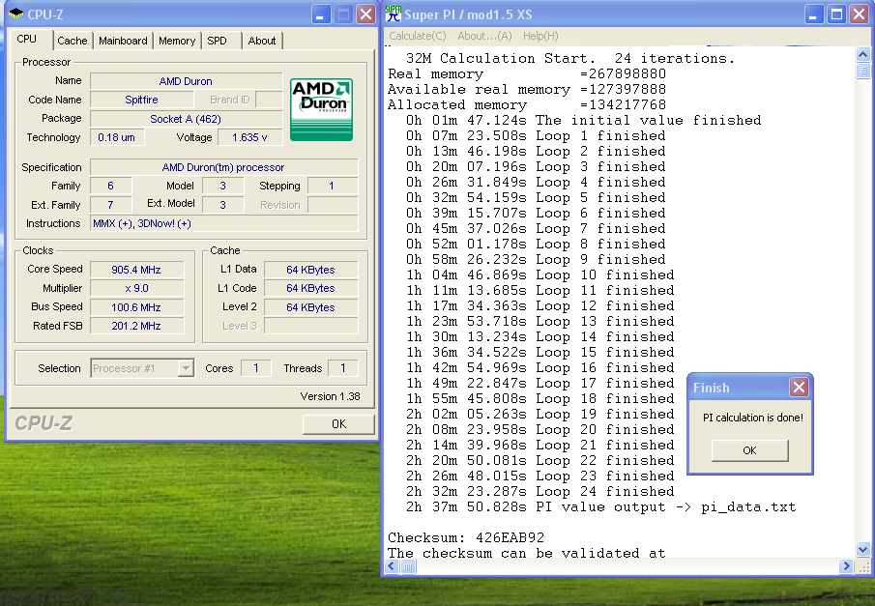This screenshot has width=875, height=606.
Task: Click OK button in CPU-Z window
Action: click(338, 424)
